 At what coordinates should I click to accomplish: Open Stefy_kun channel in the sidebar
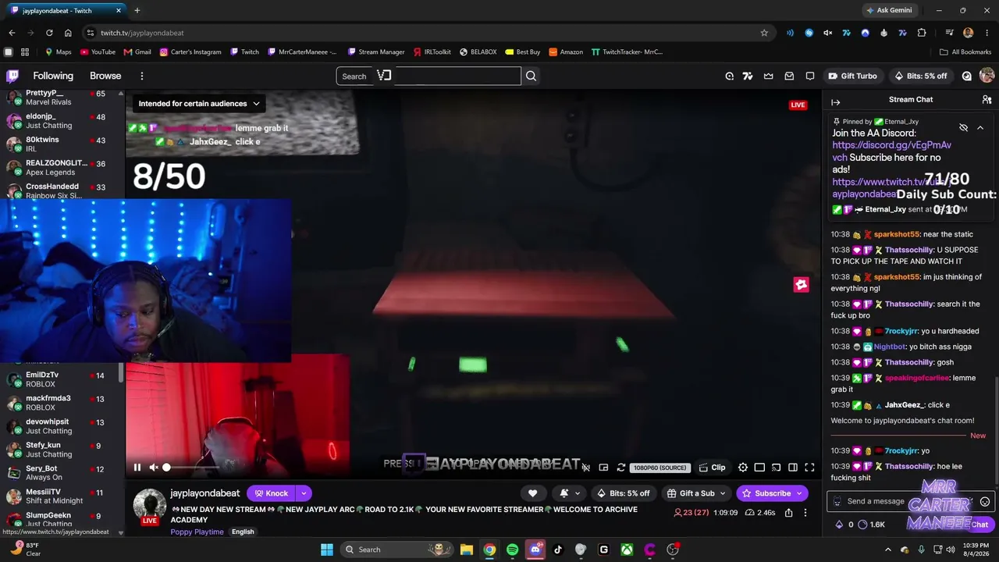pos(61,450)
